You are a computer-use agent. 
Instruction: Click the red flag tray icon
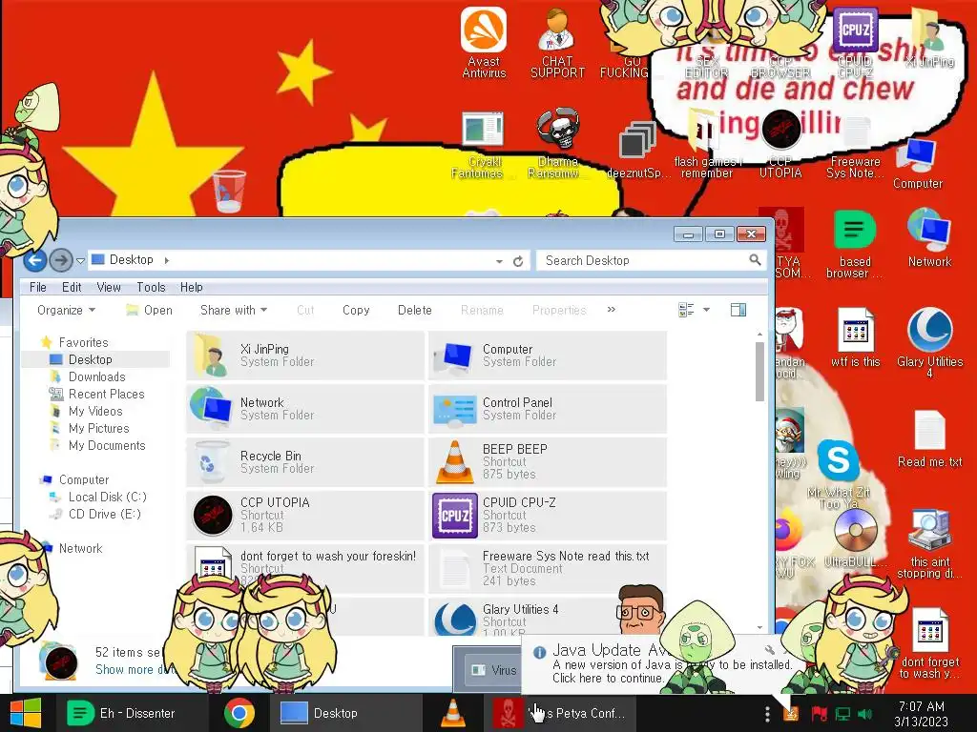(819, 714)
